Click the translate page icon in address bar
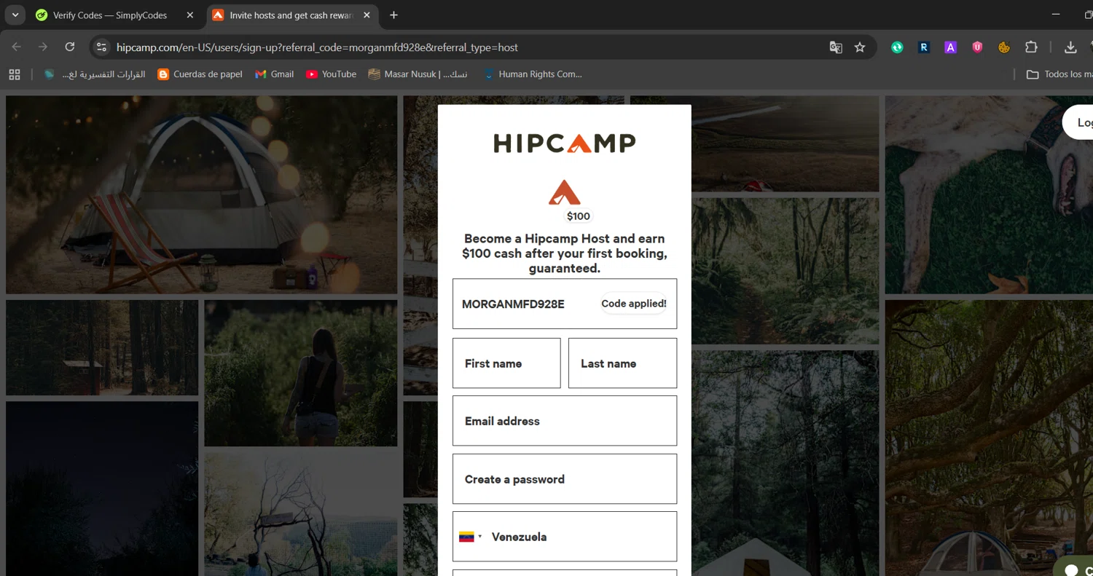 coord(836,47)
